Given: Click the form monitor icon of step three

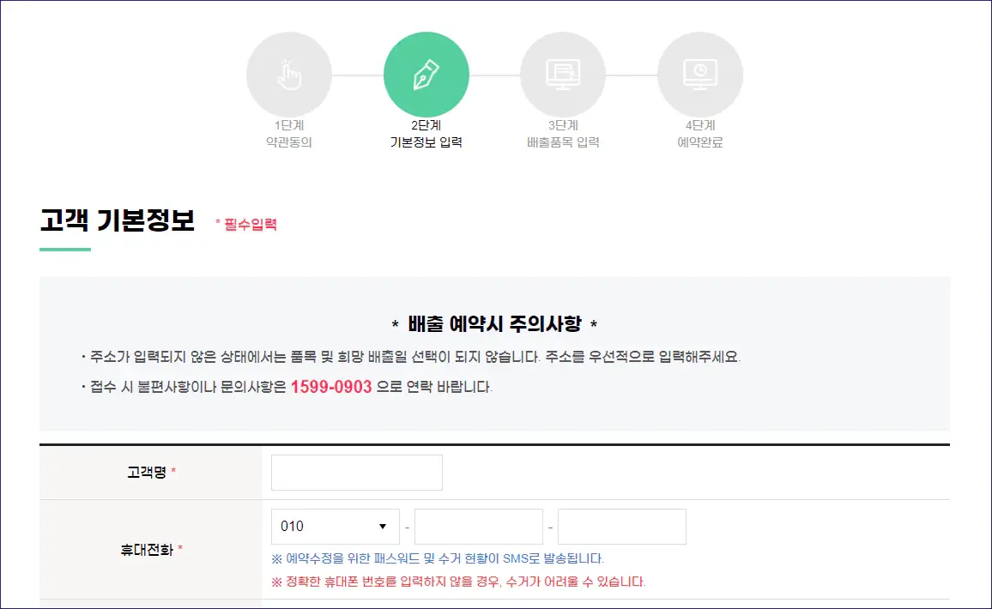Looking at the screenshot, I should (x=563, y=74).
